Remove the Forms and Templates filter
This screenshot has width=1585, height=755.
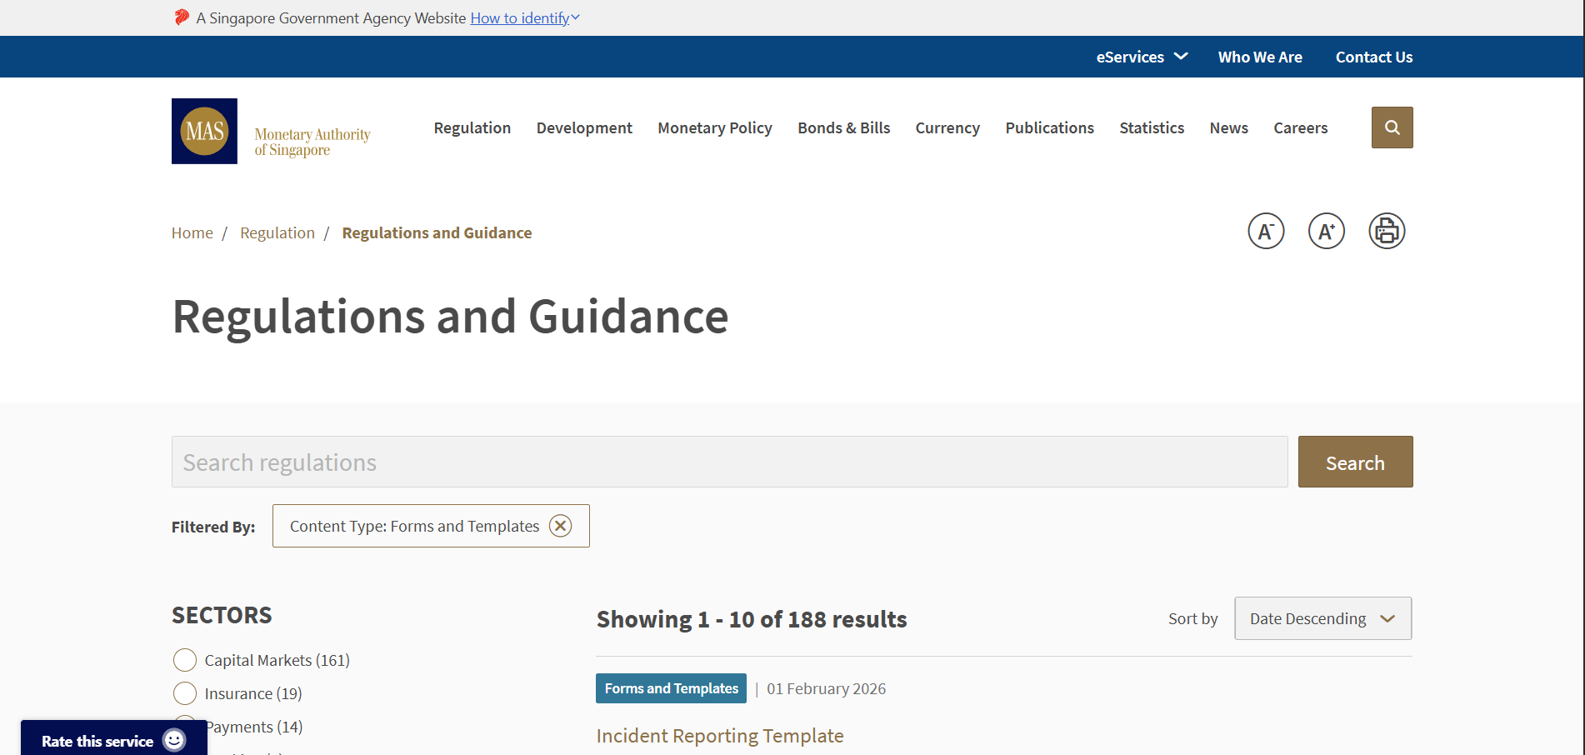(x=560, y=526)
